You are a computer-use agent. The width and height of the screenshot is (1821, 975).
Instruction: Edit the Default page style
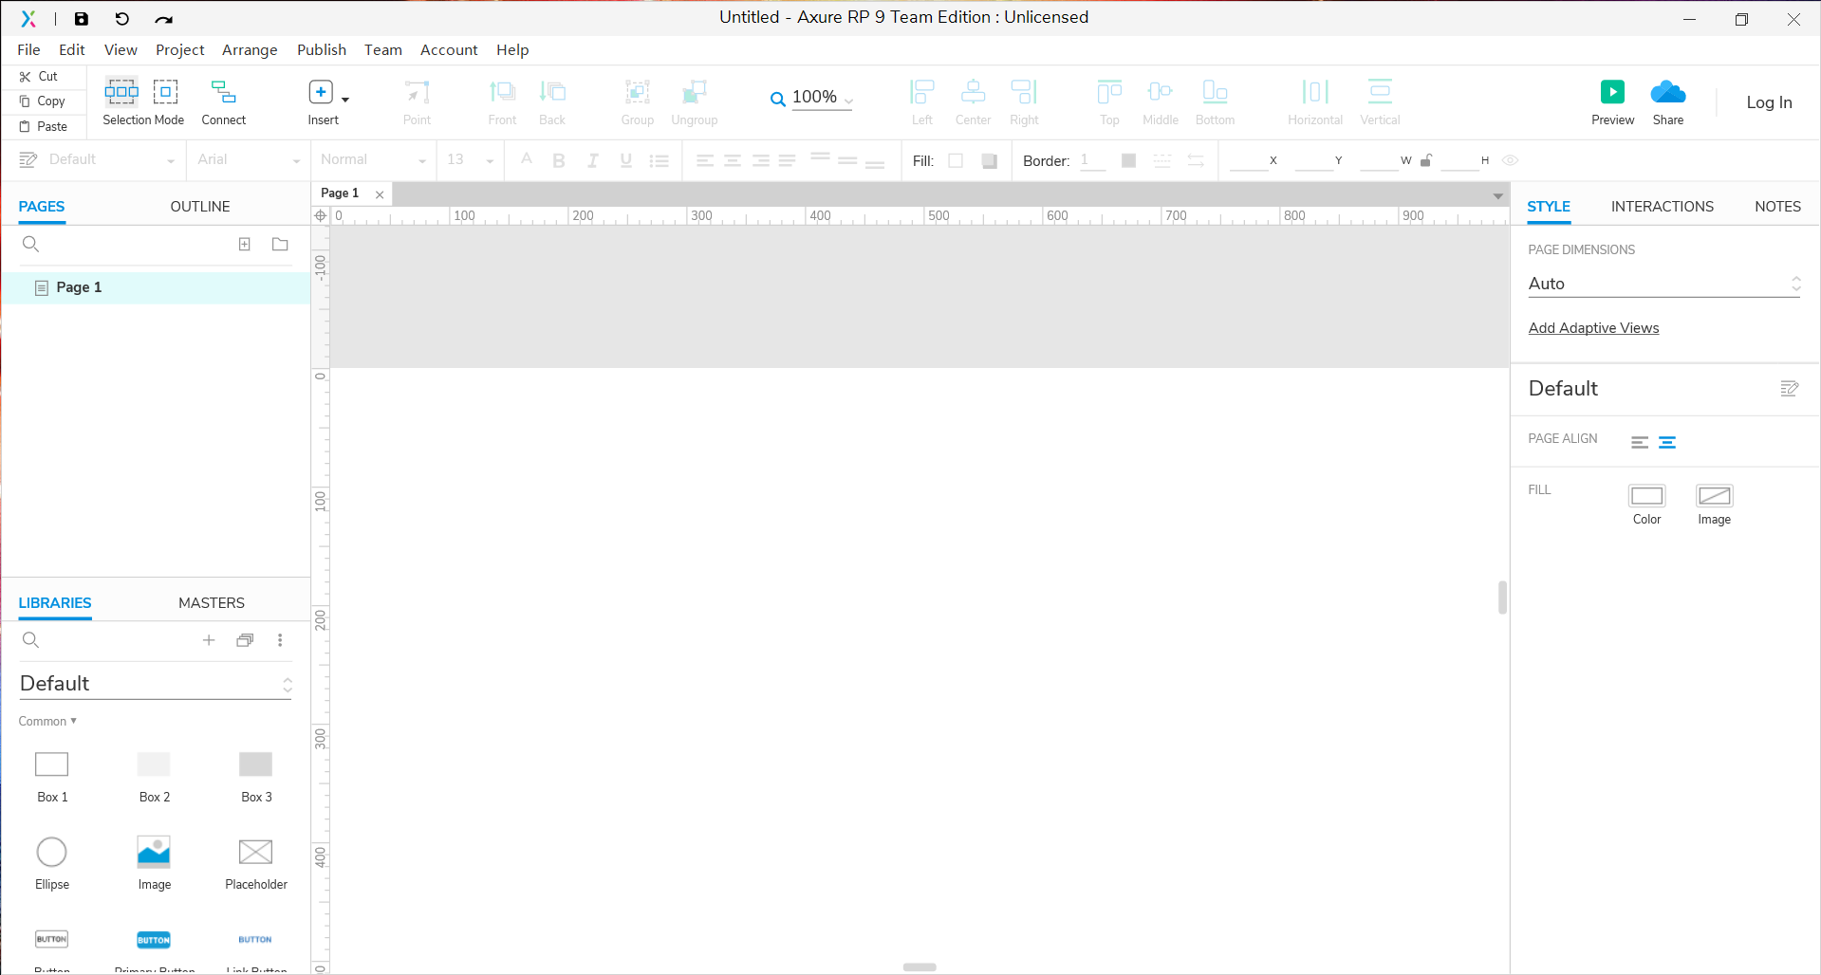click(x=1790, y=388)
